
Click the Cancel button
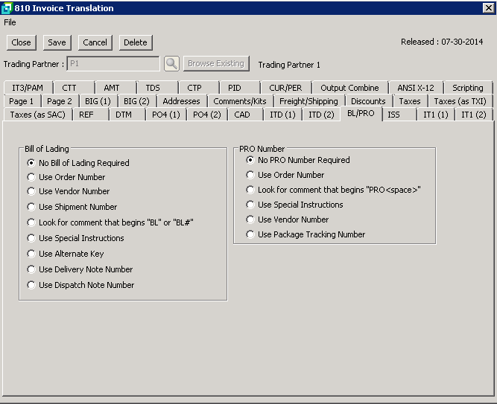(x=95, y=42)
